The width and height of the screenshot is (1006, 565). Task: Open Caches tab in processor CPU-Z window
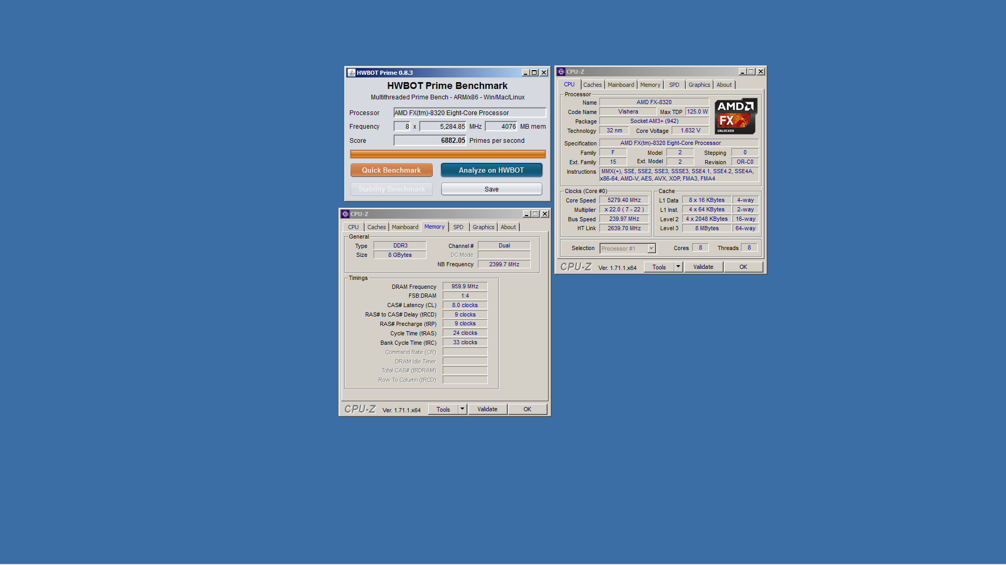[593, 85]
